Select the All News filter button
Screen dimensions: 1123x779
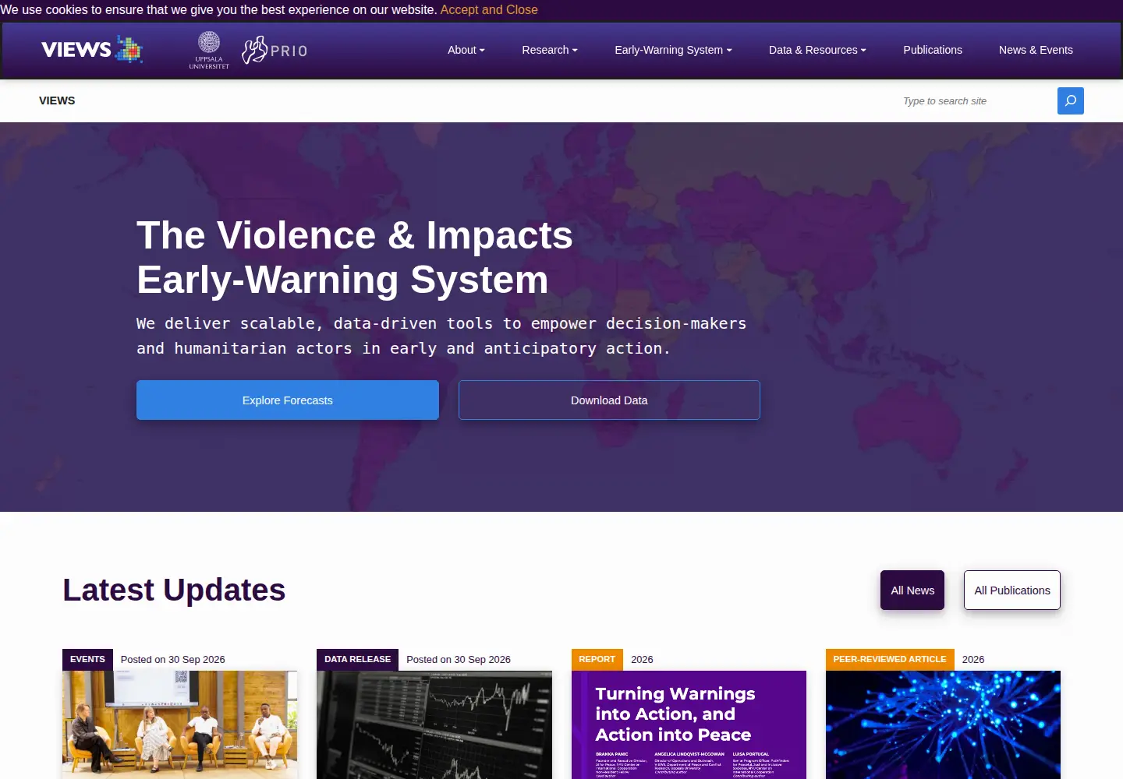coord(912,590)
